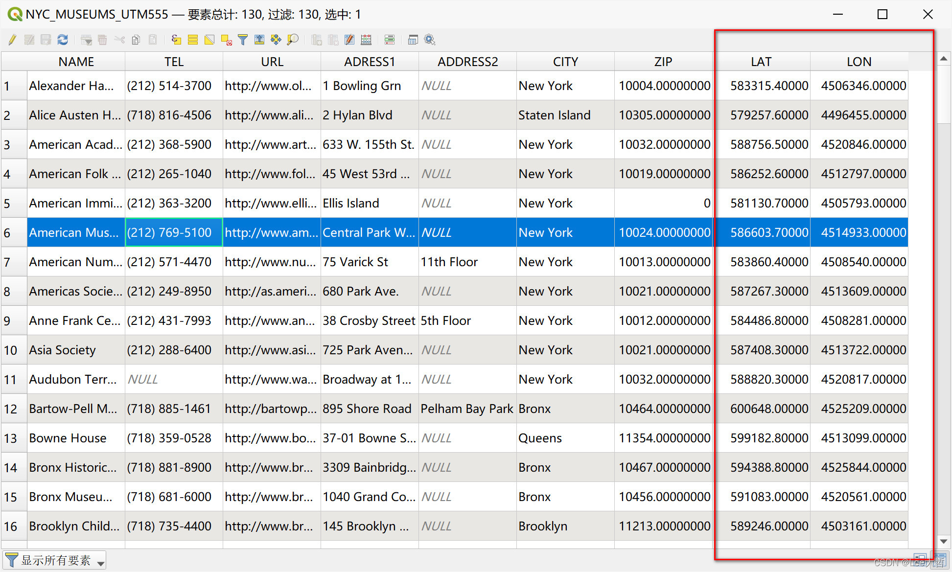Click the Add feature icon
The width and height of the screenshot is (952, 572).
tap(87, 40)
